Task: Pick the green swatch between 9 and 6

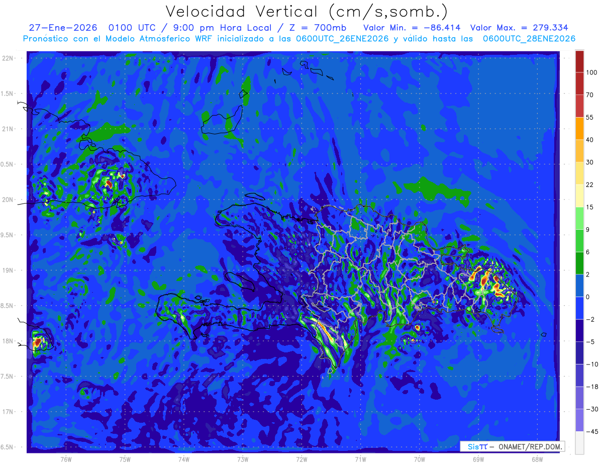Action: [x=579, y=240]
